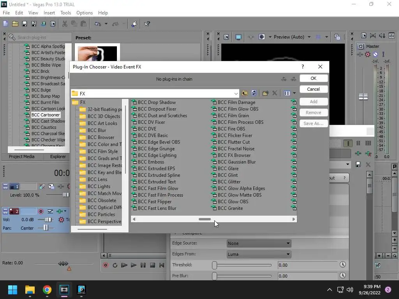Open Google Chrome from the taskbar
Screen dimensions: 399x299
(47, 289)
